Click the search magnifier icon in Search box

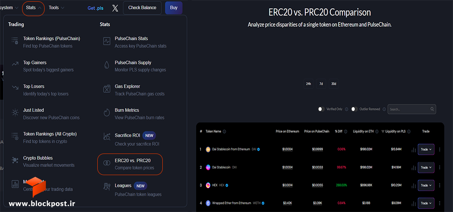[x=432, y=109]
